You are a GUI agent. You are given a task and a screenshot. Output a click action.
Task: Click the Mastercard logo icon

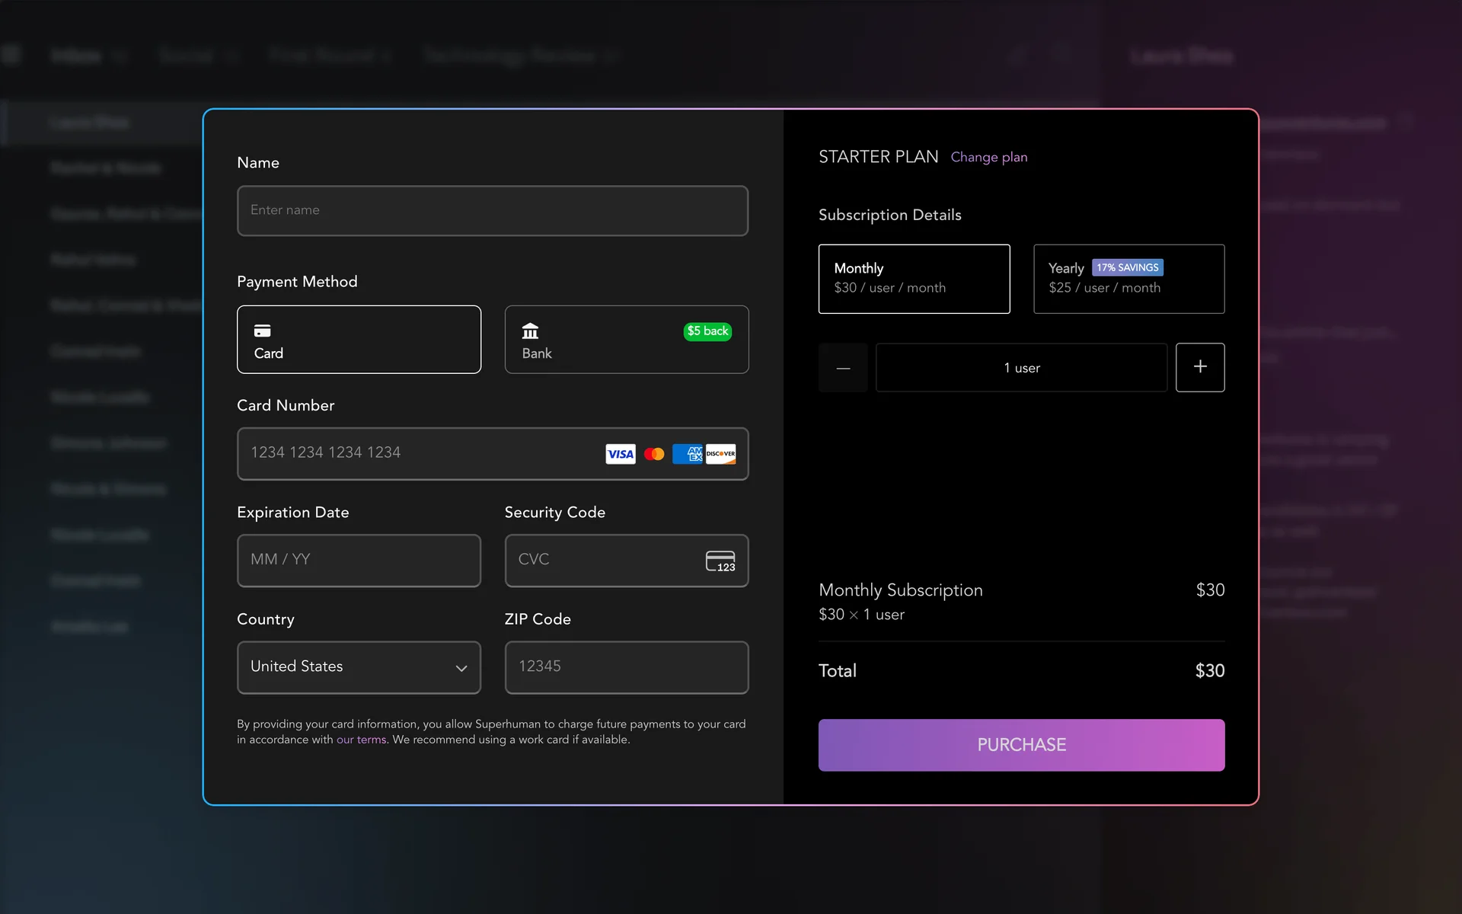[x=654, y=454]
